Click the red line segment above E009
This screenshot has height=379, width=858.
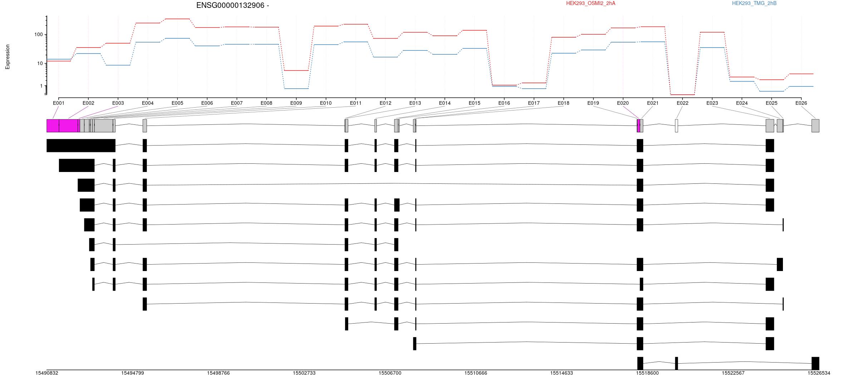[296, 70]
